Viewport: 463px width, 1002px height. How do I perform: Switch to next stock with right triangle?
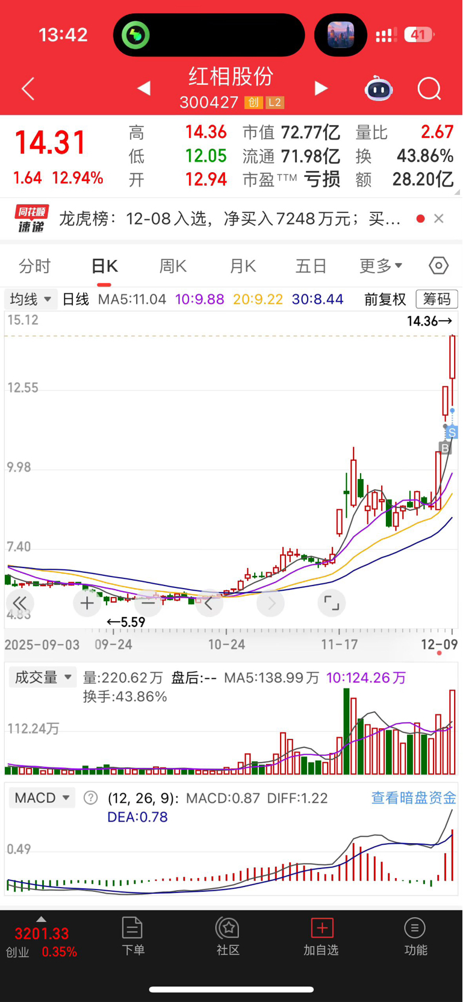[x=322, y=88]
